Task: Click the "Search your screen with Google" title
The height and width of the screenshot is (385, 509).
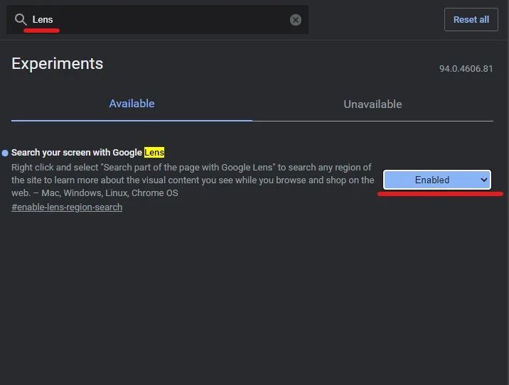Action: [x=77, y=152]
